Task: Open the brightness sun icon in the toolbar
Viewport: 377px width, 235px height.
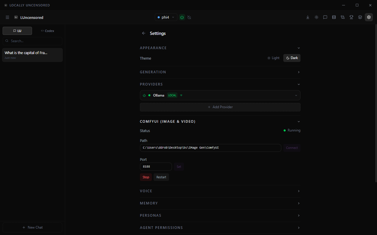Action: tap(316, 17)
